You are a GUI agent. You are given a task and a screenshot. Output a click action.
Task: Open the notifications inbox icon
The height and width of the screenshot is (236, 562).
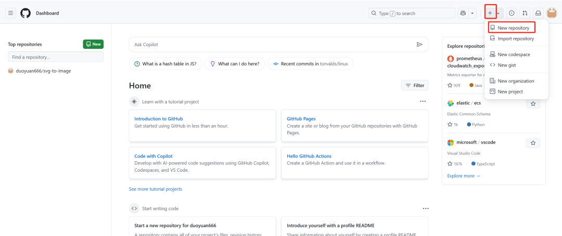tap(539, 13)
